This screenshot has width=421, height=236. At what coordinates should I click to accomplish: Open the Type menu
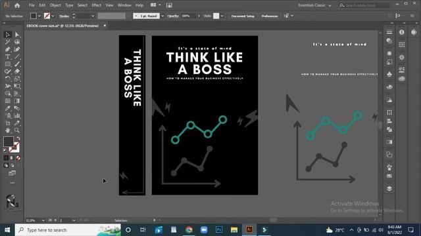click(x=69, y=5)
